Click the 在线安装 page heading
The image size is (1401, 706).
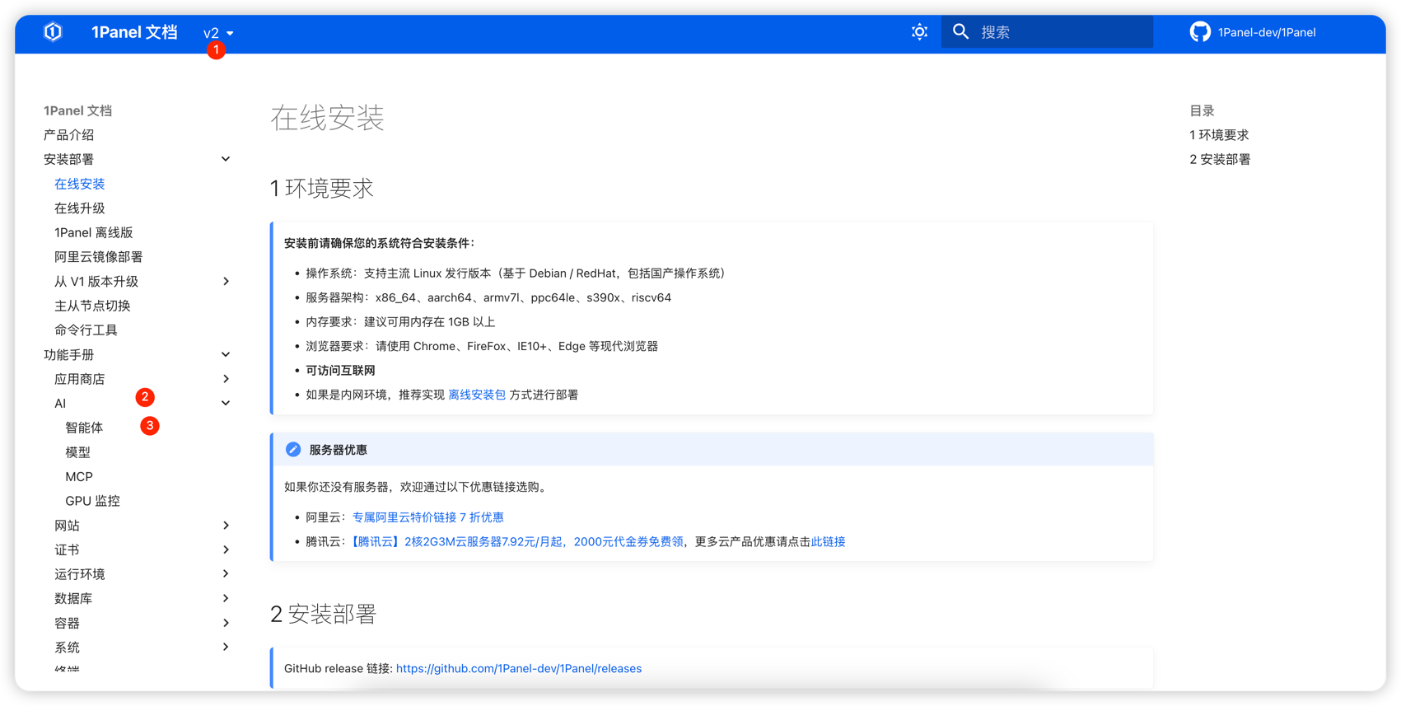coord(328,118)
